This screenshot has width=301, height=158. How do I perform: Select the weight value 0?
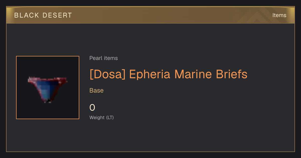click(92, 108)
